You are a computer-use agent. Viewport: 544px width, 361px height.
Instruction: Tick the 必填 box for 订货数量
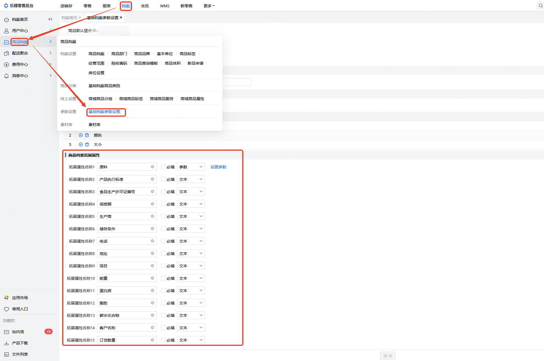coord(163,340)
